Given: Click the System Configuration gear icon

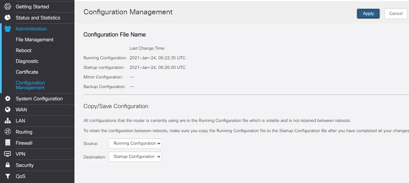Looking at the screenshot, I should [x=7, y=99].
